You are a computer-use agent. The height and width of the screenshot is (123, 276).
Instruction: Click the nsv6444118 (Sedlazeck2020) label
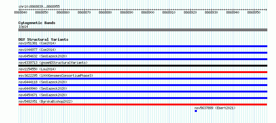point(43,82)
